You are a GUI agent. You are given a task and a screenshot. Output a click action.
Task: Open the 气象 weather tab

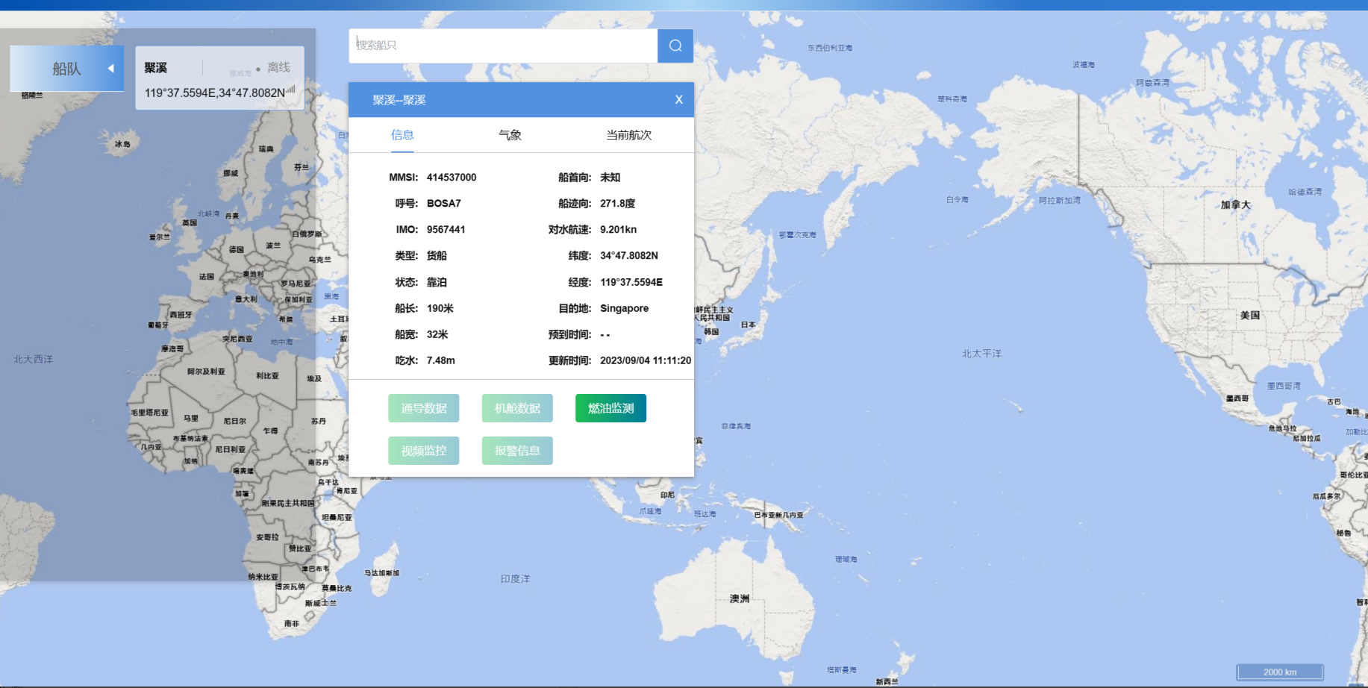(510, 135)
